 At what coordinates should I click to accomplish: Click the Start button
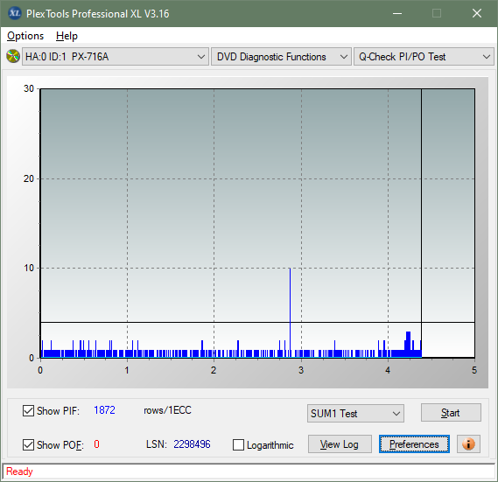click(x=451, y=413)
